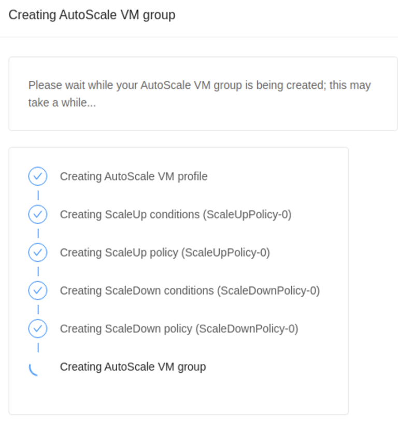Screen dimensions: 398x446
Task: Click the ScaleUp conditions step checkmark icon
Action: tap(38, 214)
